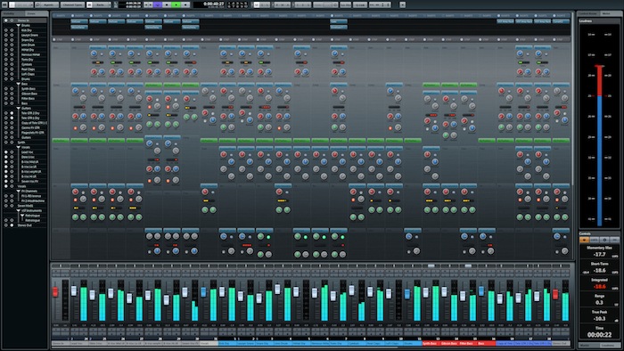This screenshot has width=624, height=351.
Task: Select the Filter Bass channel name label
Action: [x=468, y=344]
